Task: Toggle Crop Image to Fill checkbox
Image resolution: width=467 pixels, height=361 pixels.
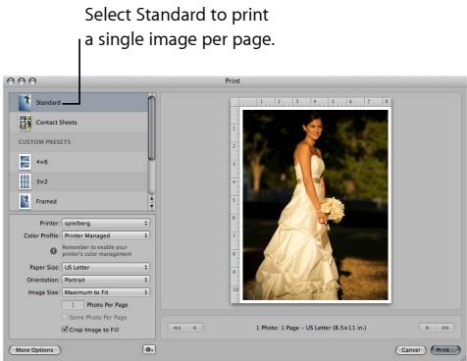Action: pos(65,329)
